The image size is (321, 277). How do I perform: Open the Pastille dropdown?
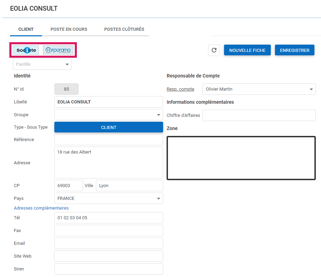click(42, 64)
